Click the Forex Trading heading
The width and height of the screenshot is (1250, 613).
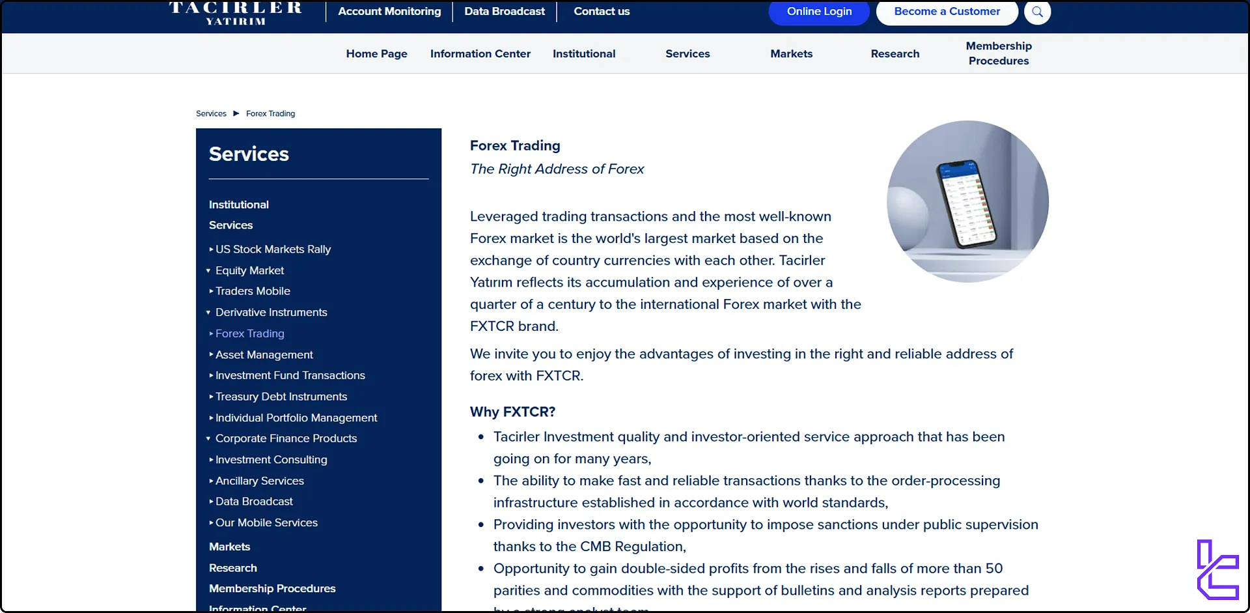[515, 146]
